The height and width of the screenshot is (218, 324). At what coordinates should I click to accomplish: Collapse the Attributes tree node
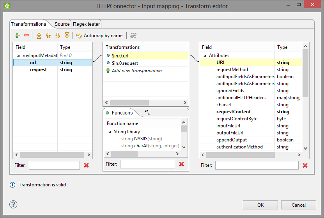point(205,56)
